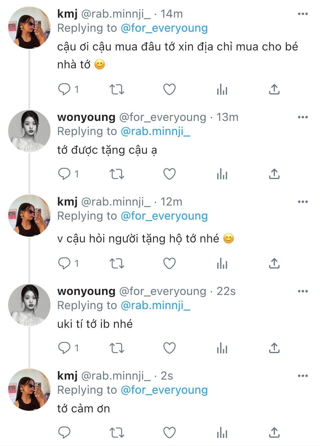Image resolution: width=320 pixels, height=446 pixels.
Task: Like kmj's latest 2s reply
Action: 169,432
